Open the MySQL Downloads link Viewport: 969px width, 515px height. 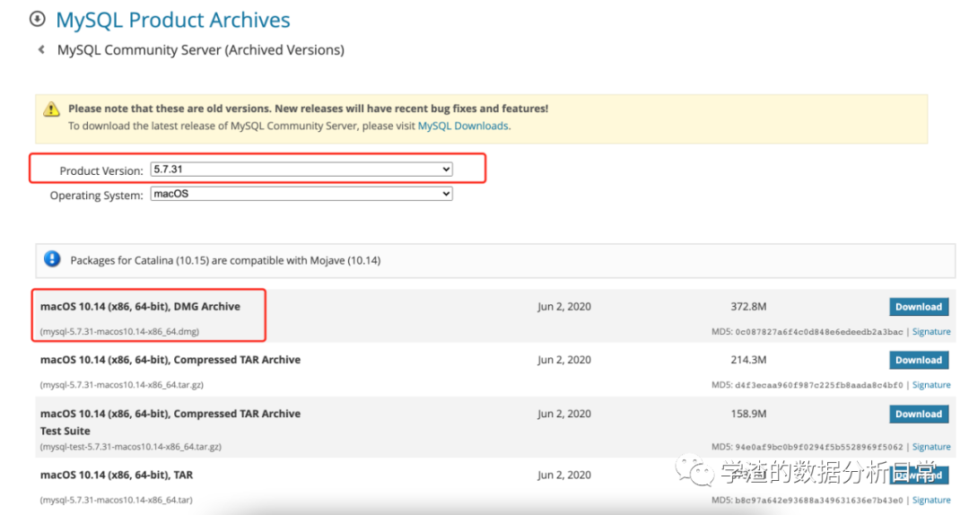tap(464, 127)
